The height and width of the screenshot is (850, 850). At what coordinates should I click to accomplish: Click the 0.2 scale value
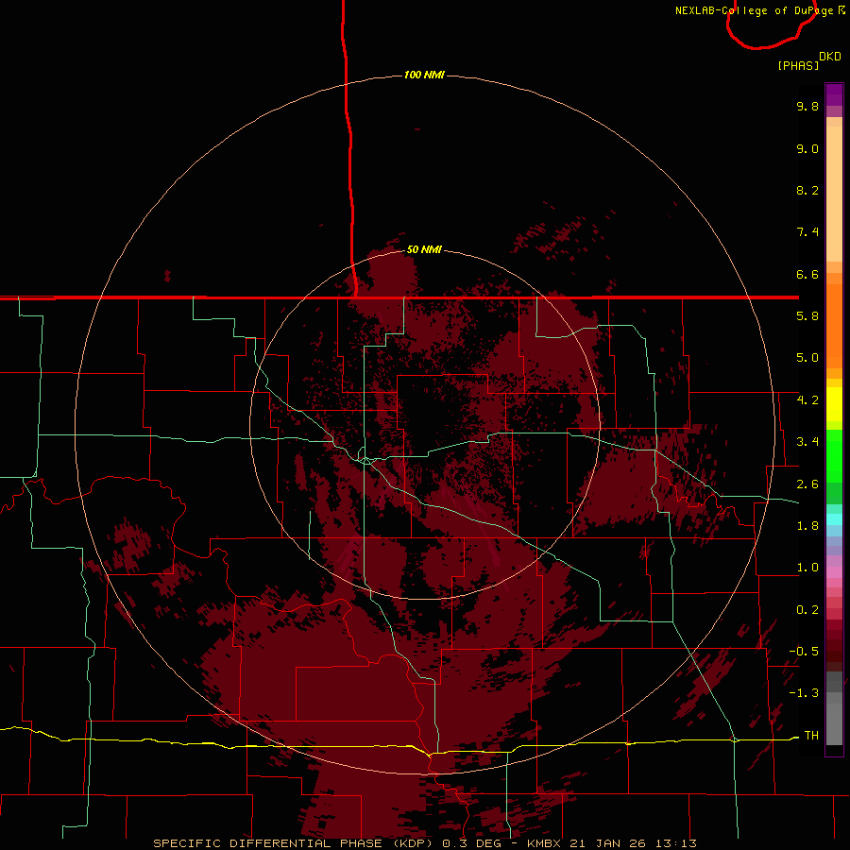(807, 610)
